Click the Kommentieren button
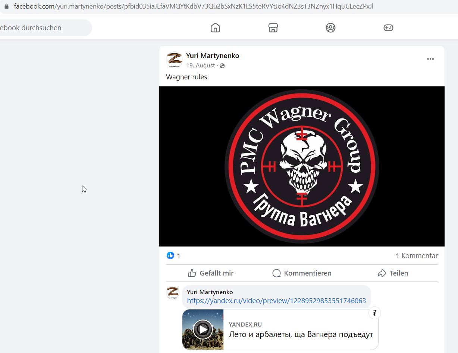 (x=302, y=273)
